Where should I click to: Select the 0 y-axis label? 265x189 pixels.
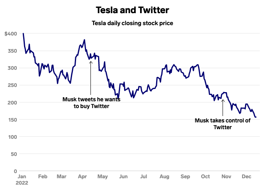click(x=15, y=171)
